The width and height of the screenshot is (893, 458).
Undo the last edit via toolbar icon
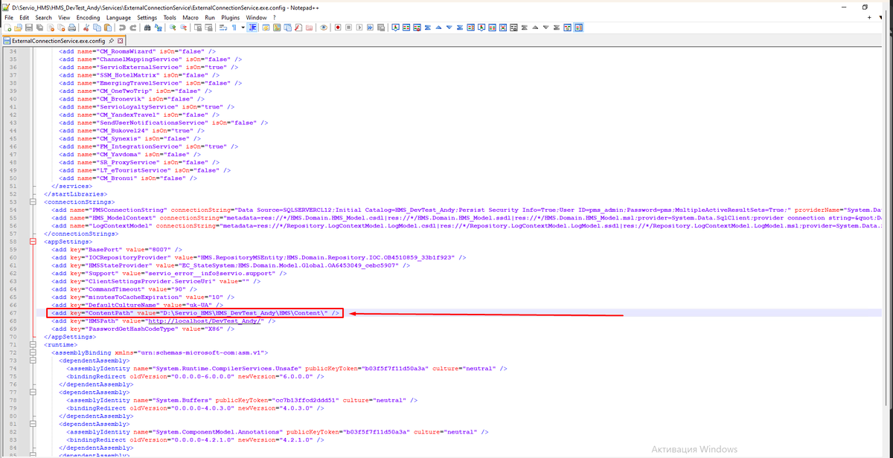click(121, 27)
